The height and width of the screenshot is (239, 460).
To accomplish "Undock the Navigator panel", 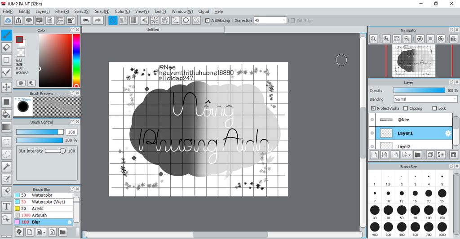I will pyautogui.click(x=451, y=30).
